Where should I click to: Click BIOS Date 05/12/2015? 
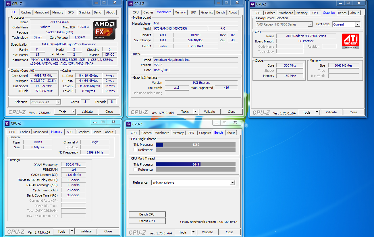195,70
